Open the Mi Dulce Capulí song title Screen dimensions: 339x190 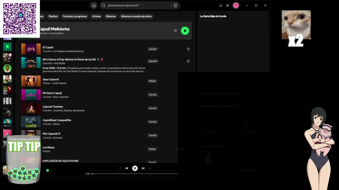[52, 93]
